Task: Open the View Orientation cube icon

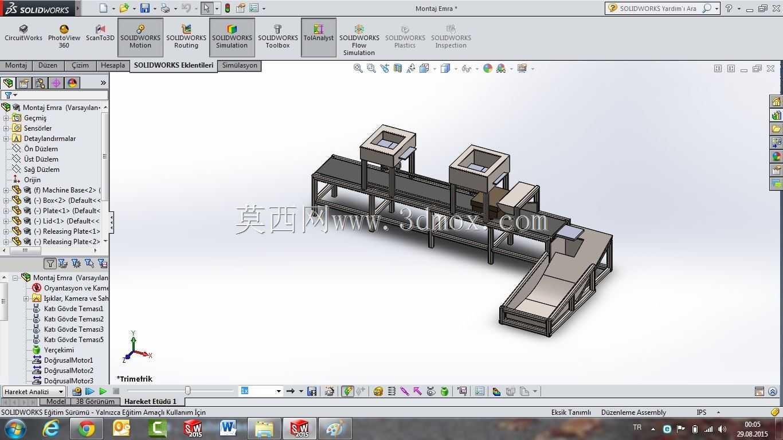Action: [424, 68]
